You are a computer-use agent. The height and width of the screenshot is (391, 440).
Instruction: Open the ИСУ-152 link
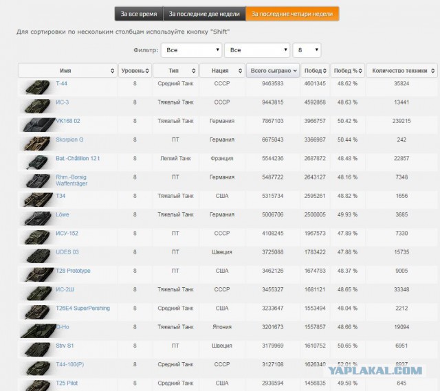(67, 234)
